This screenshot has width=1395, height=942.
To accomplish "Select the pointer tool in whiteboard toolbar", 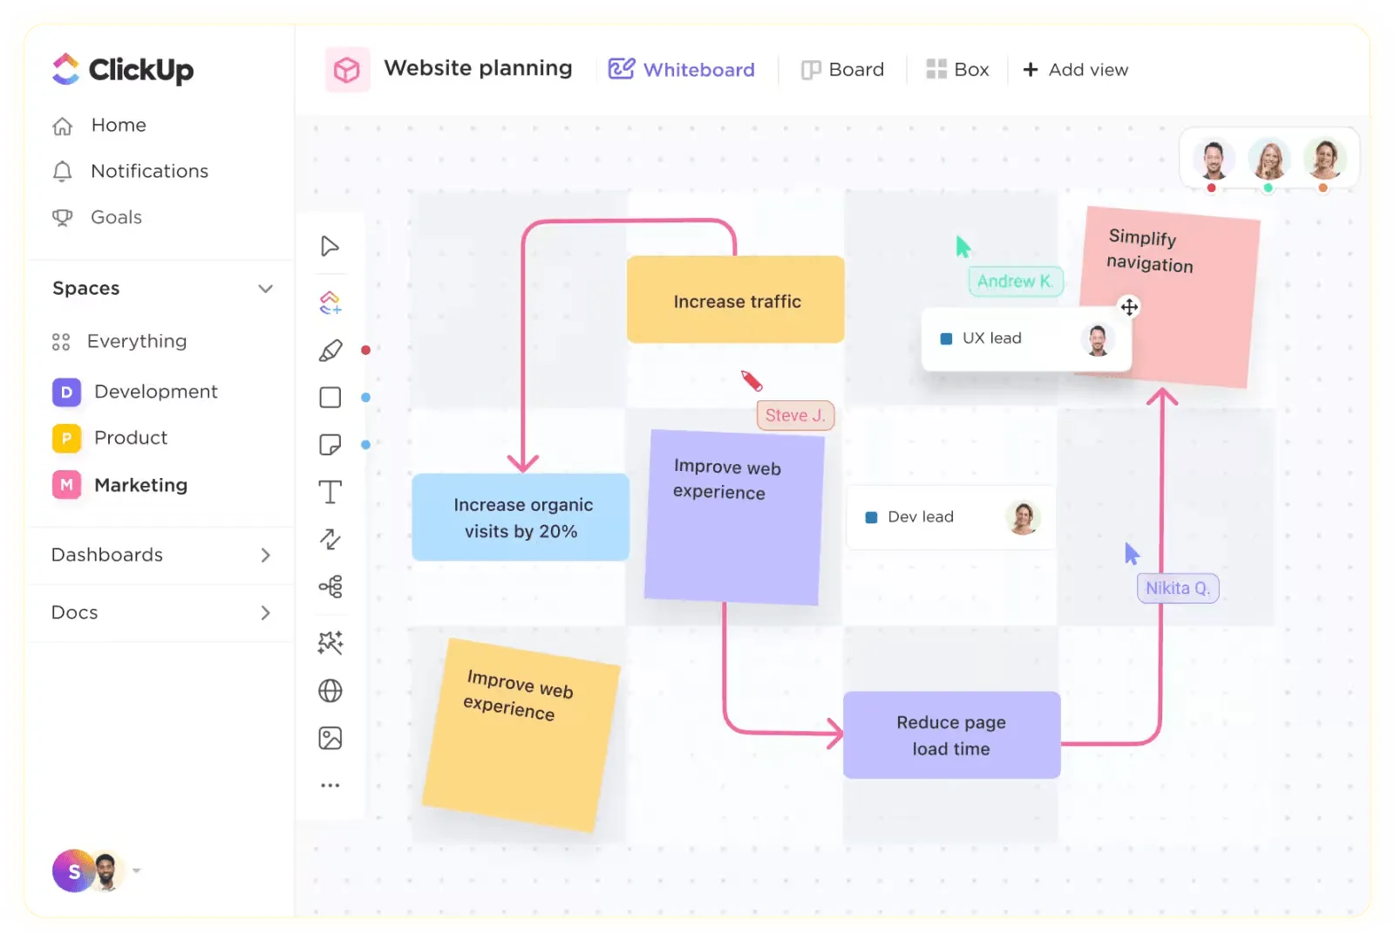I will 330,246.
